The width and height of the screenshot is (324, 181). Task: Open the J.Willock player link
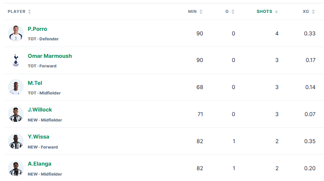tap(40, 110)
